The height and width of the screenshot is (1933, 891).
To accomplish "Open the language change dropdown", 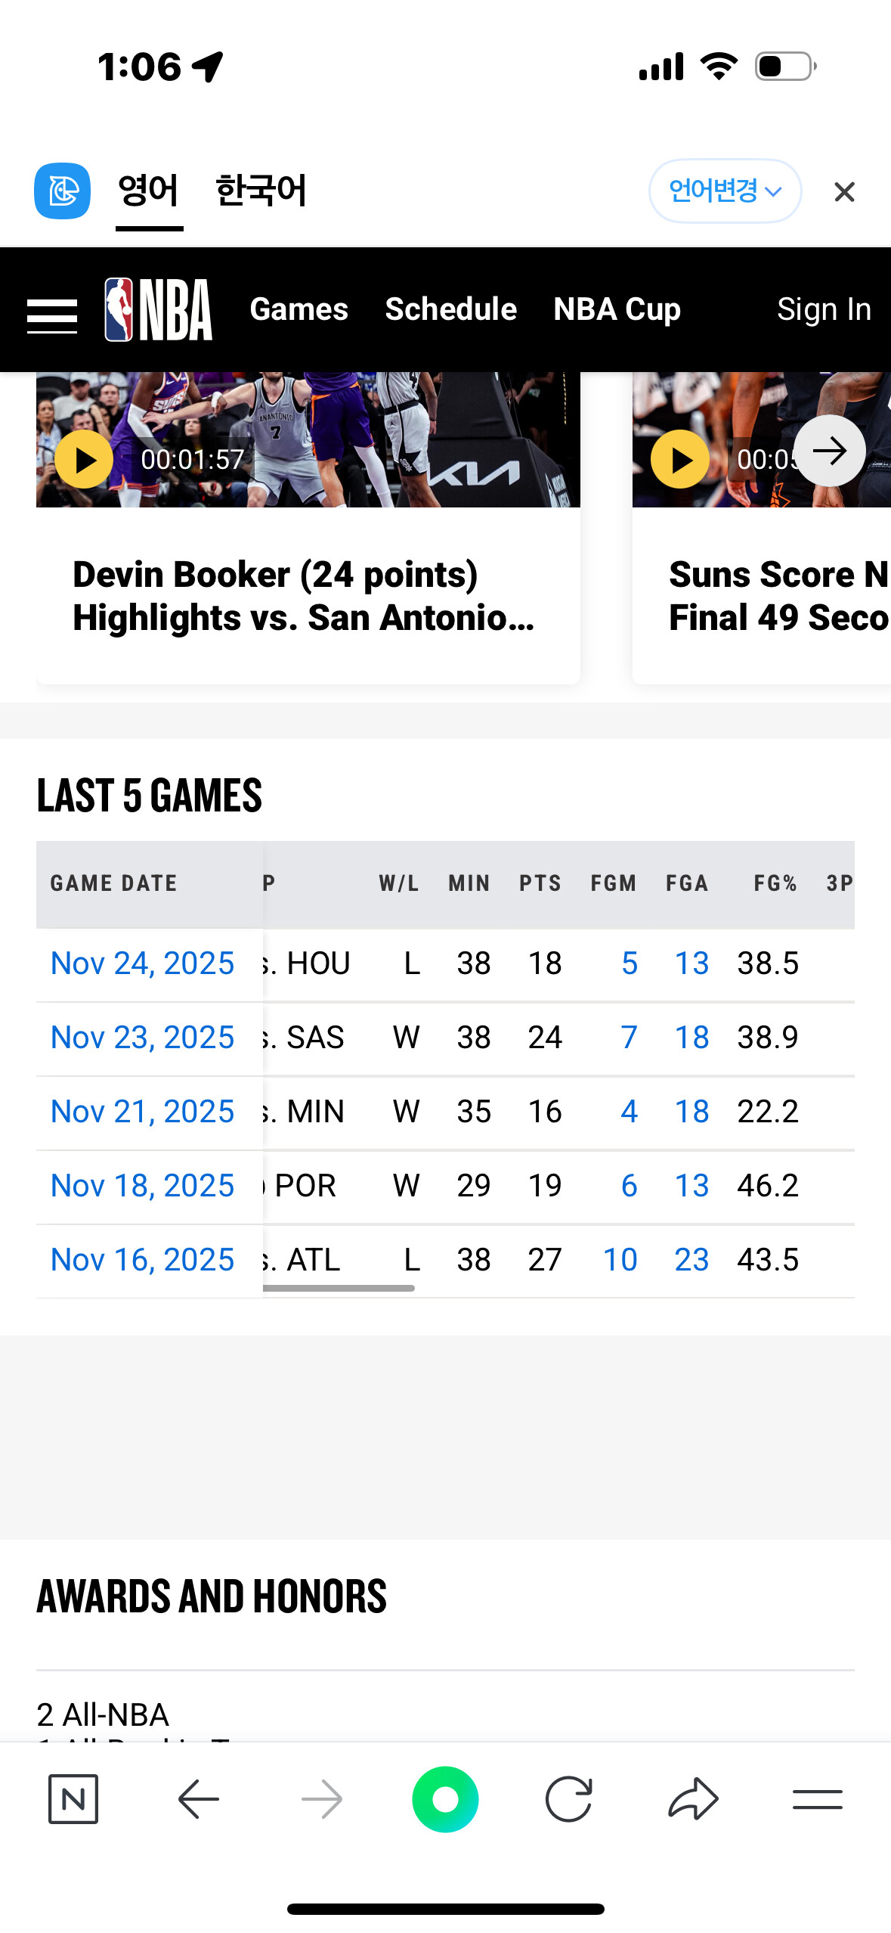I will [724, 191].
